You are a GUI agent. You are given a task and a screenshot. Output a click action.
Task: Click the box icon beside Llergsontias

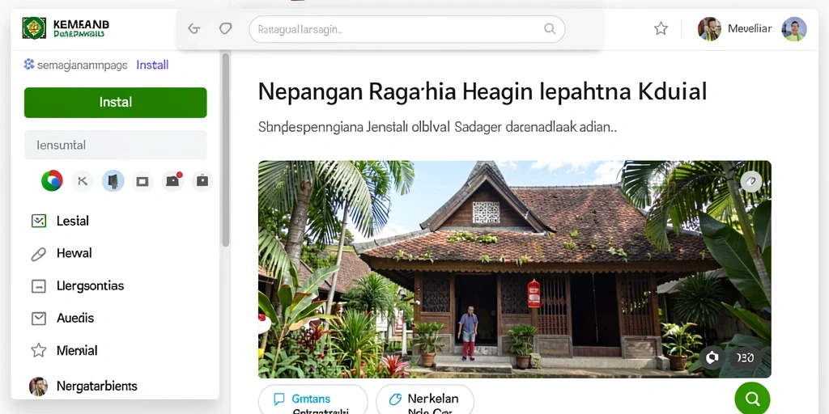tap(39, 286)
